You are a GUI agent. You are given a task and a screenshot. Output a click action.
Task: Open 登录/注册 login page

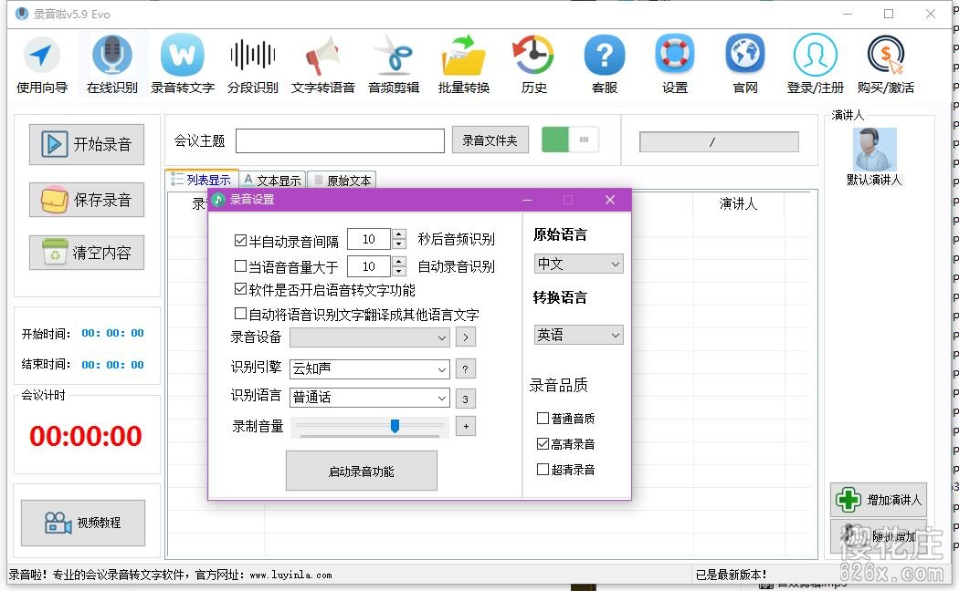click(816, 64)
